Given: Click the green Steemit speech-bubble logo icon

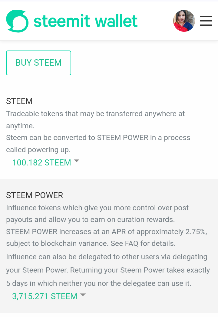Looking at the screenshot, I should (x=17, y=21).
